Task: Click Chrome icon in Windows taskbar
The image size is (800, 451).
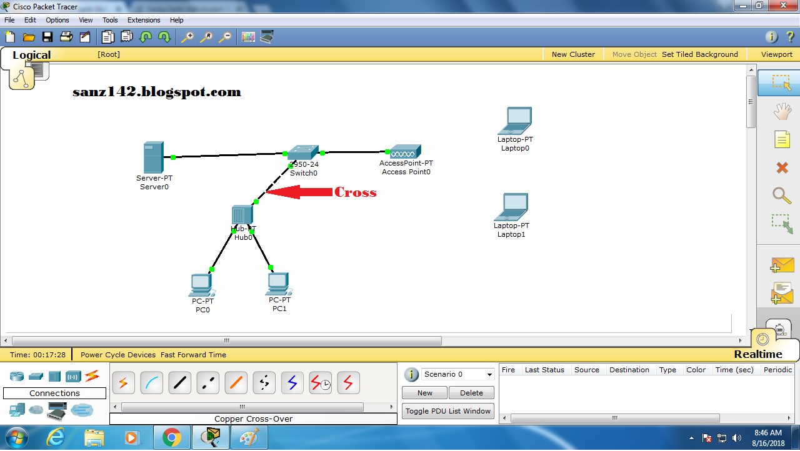Action: [172, 438]
